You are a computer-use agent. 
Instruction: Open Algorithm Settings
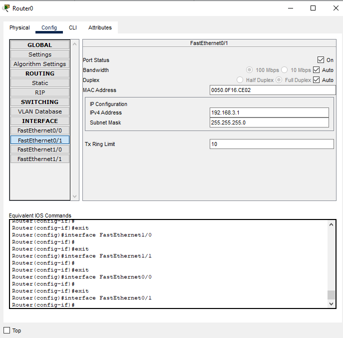[x=40, y=64]
